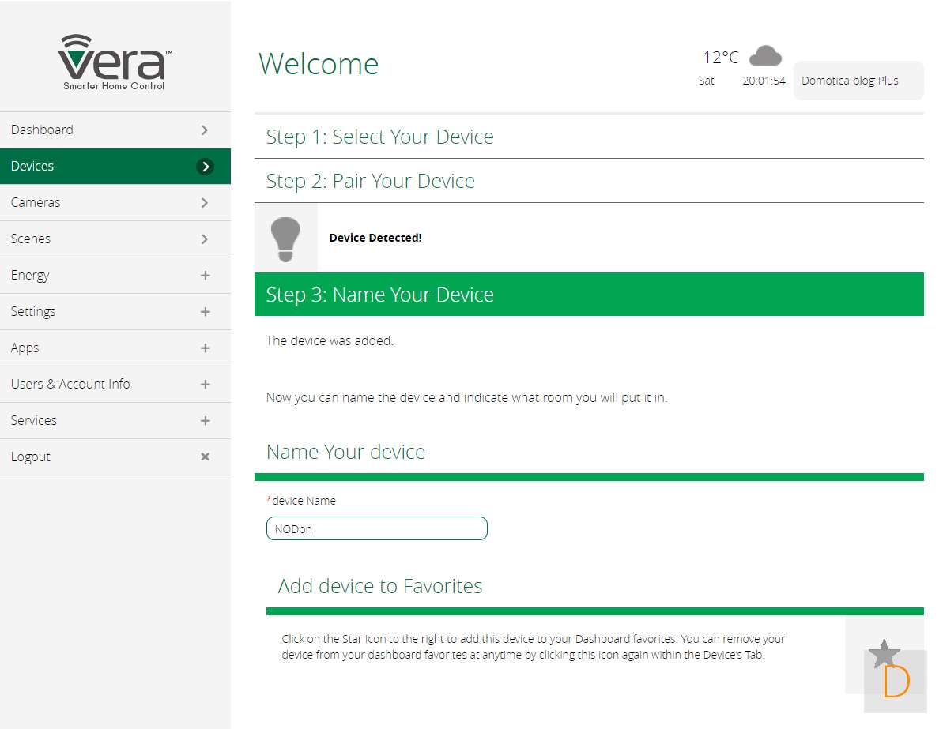943x729 pixels.
Task: Open the Cameras menu item
Action: [x=36, y=203]
